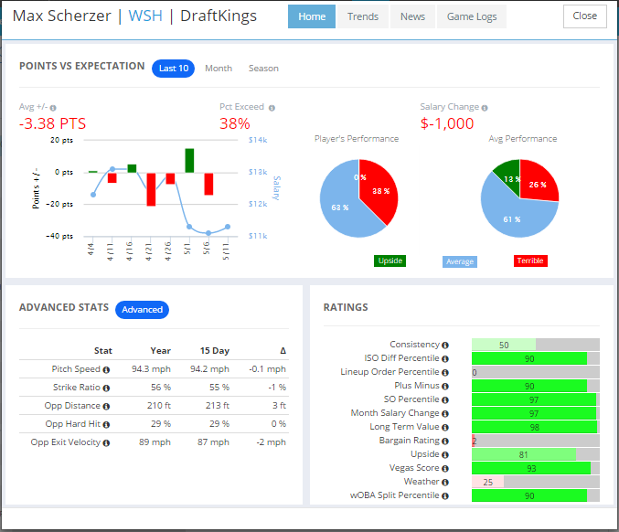The height and width of the screenshot is (532, 619).
Task: Follow the WSH team link
Action: tap(145, 16)
